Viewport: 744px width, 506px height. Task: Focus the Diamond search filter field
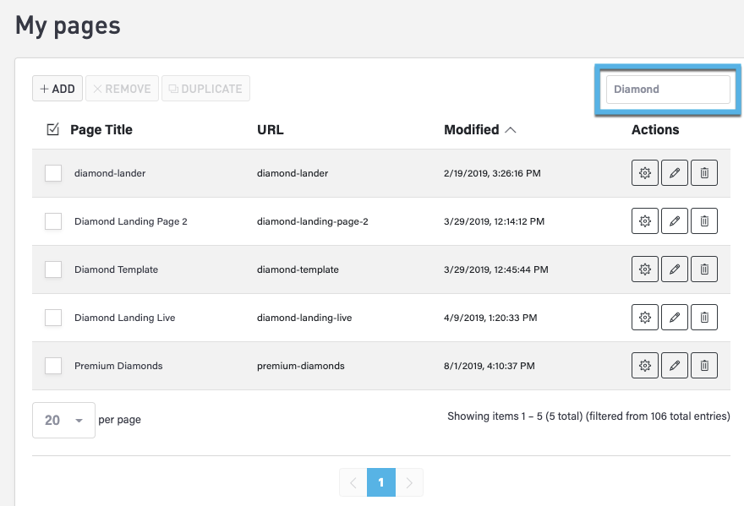667,90
